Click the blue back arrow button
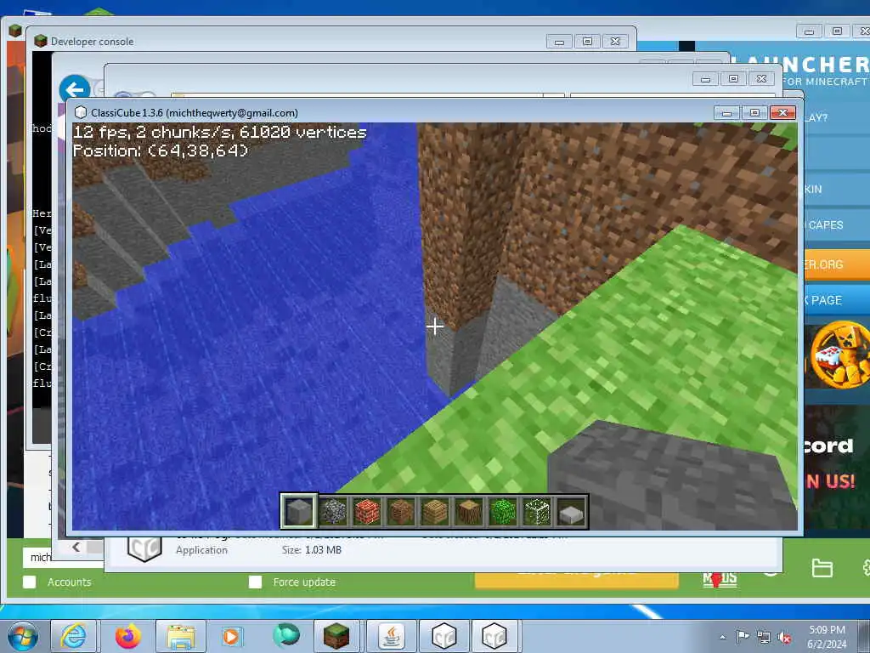870x653 pixels. click(75, 89)
